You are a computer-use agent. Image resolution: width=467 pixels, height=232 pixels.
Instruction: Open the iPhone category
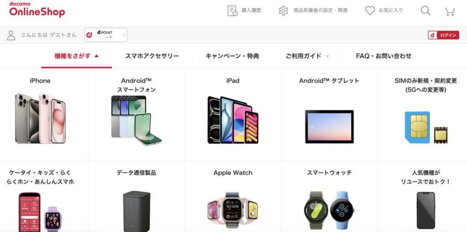tap(40, 115)
